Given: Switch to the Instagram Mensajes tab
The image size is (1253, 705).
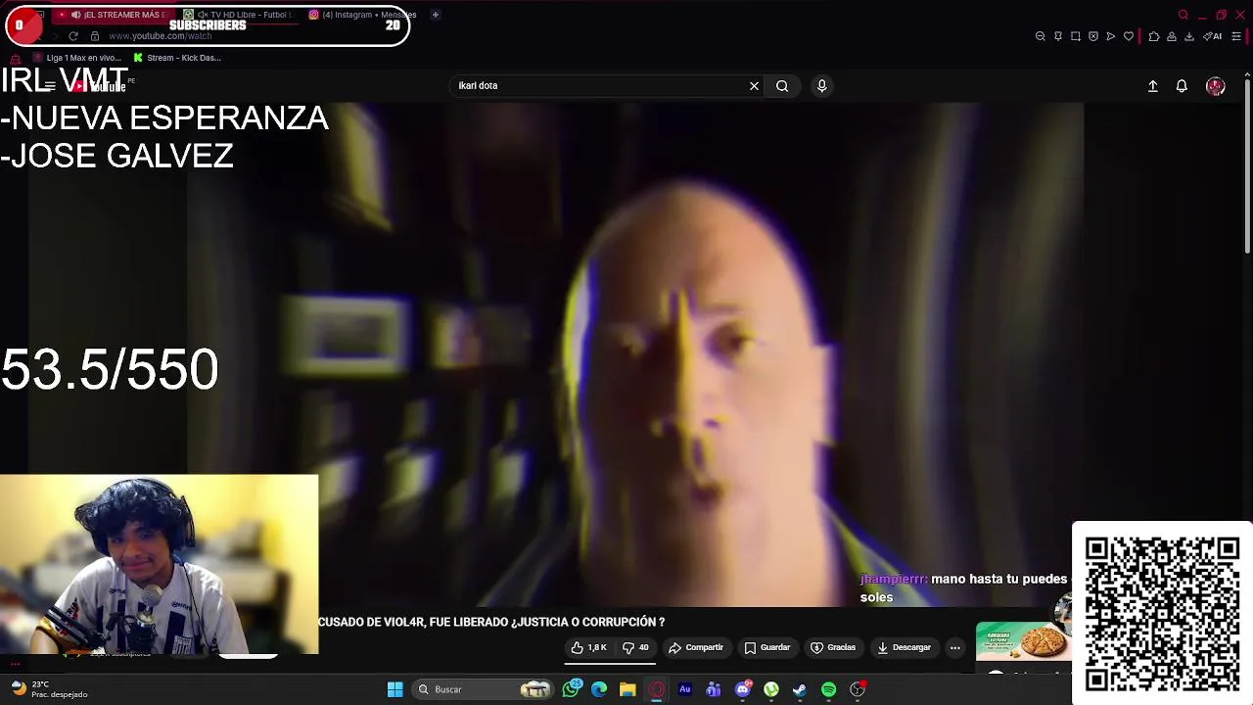Looking at the screenshot, I should (x=362, y=15).
